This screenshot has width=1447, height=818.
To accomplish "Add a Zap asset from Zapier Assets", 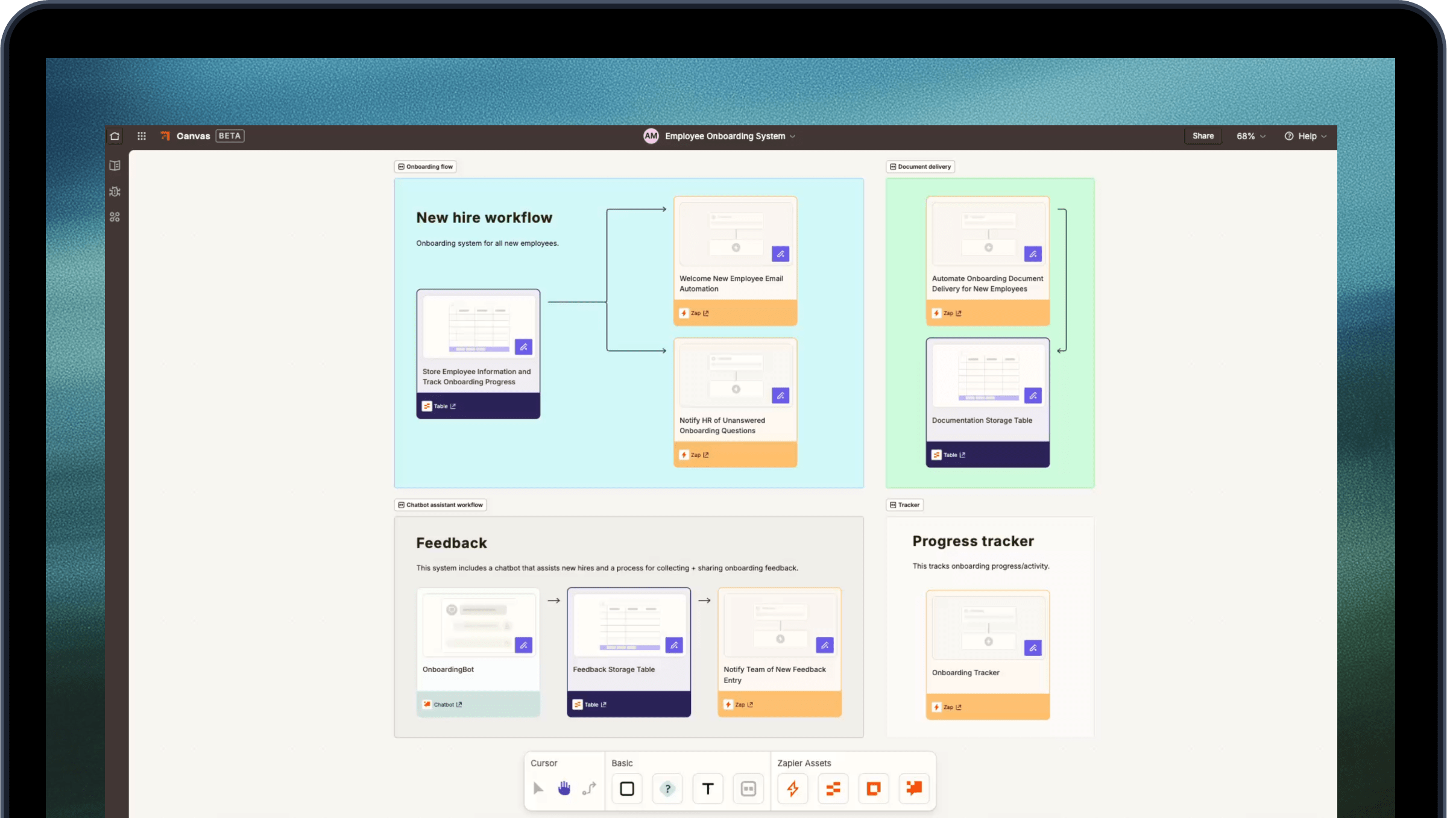I will pos(792,788).
